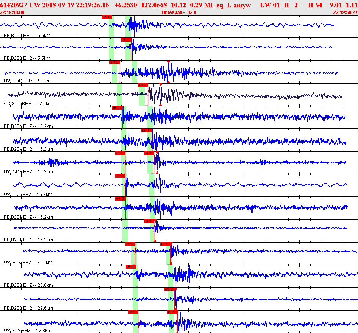
Task: Click the PB.B202 EH2 -- 5.5km station label
Action: (27, 58)
